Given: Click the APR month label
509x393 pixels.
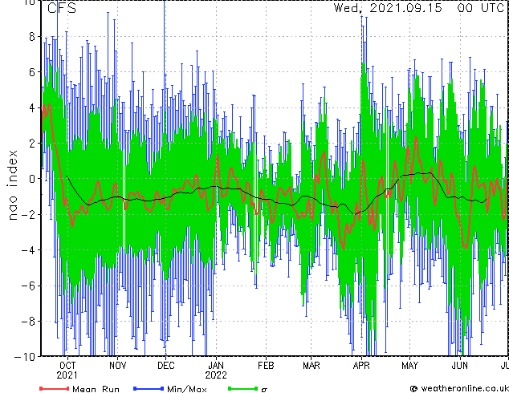Looking at the screenshot, I should click(x=361, y=366).
